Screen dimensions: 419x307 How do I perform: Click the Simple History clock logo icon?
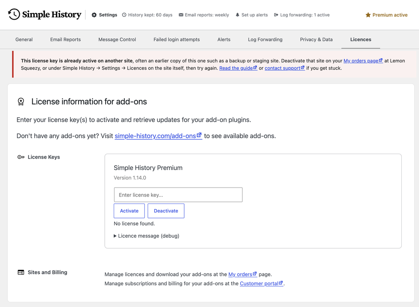[14, 14]
